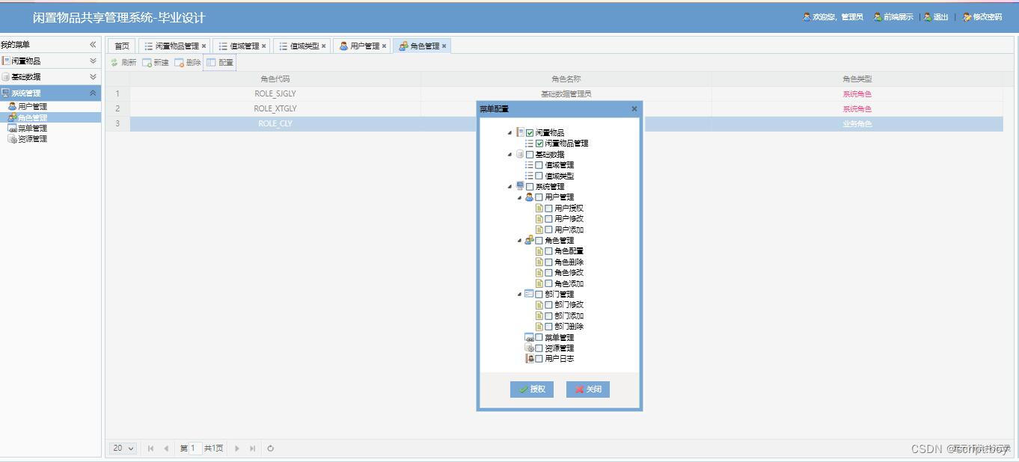Collapse the 基础数据 tree node arrow
This screenshot has width=1019, height=462.
tap(510, 154)
